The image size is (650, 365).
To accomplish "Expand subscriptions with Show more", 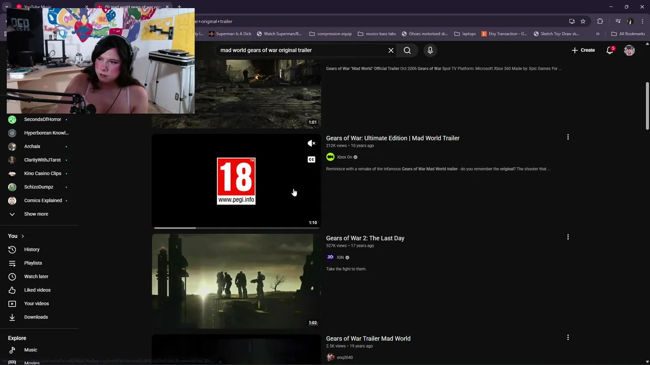I will pos(36,214).
